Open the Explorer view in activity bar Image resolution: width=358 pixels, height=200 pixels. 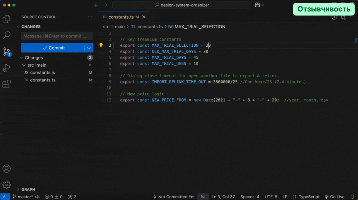click(x=6, y=19)
